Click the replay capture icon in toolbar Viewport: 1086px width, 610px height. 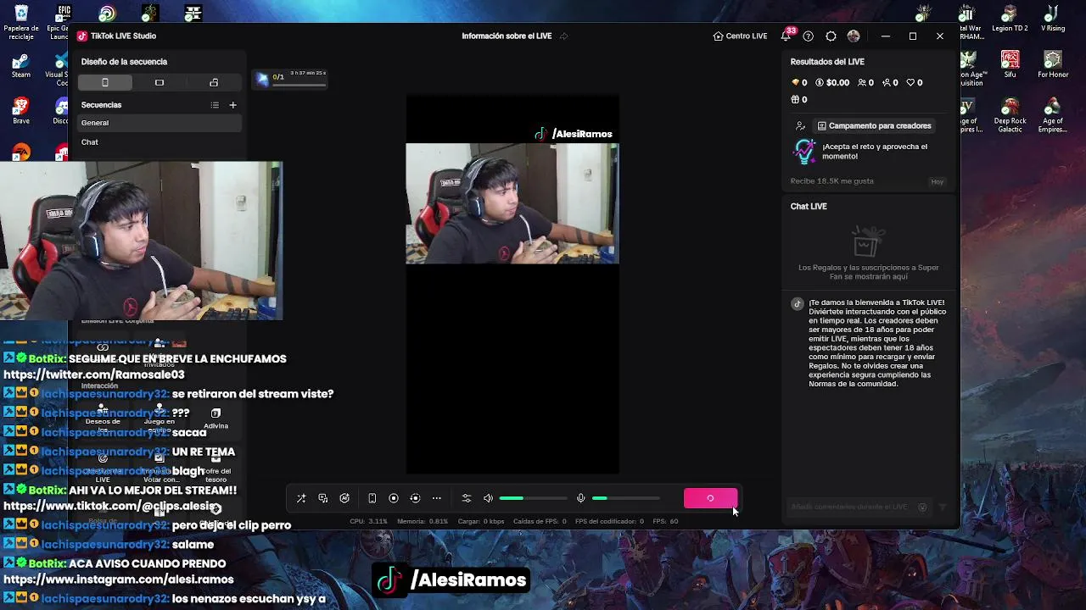tap(415, 498)
